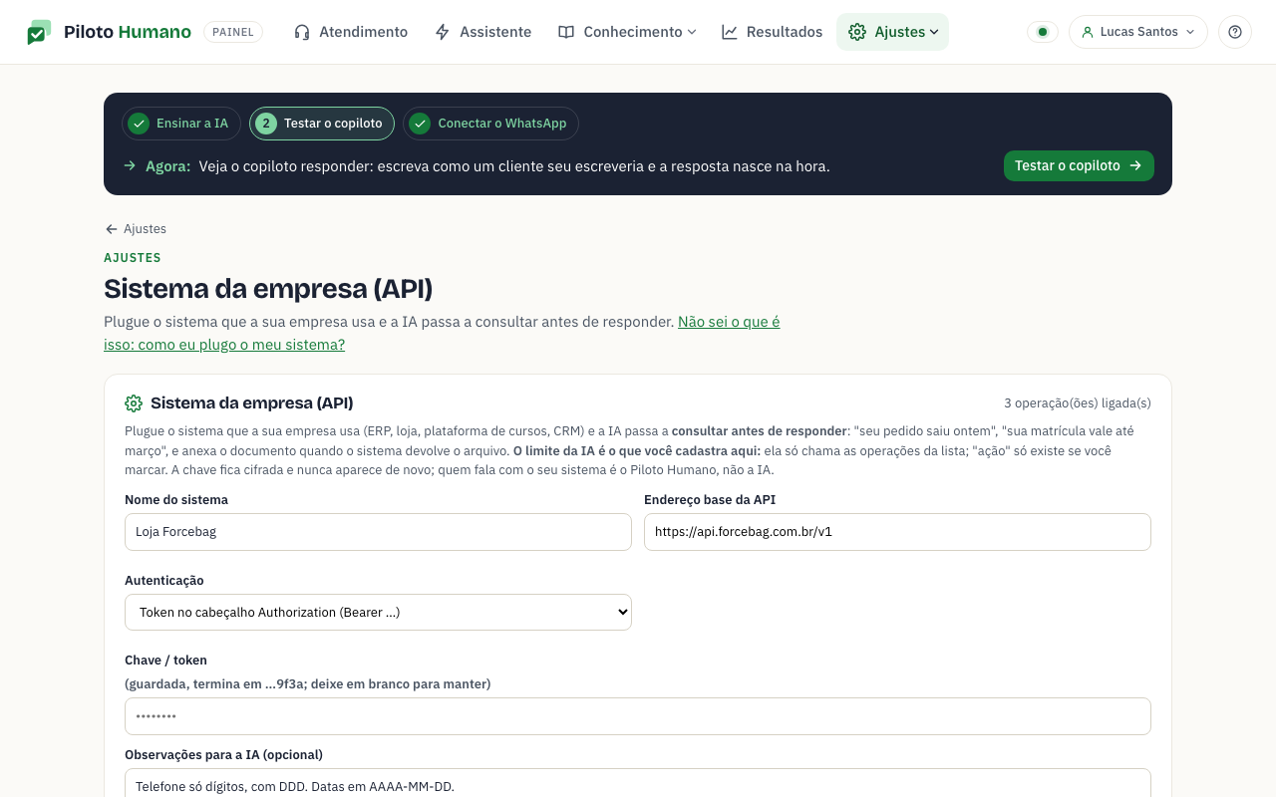Viewport: 1276px width, 797px height.
Task: Select the Ensinar a IA step
Action: [x=181, y=124]
